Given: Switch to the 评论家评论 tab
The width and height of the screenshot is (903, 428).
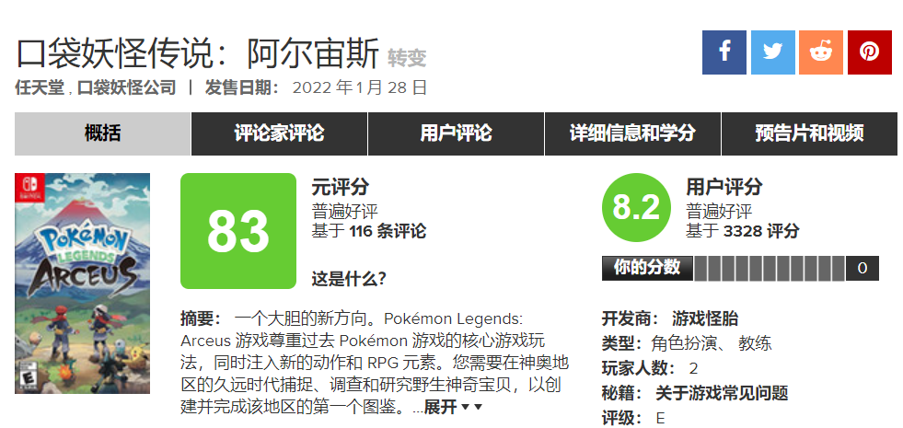Looking at the screenshot, I should (x=279, y=133).
